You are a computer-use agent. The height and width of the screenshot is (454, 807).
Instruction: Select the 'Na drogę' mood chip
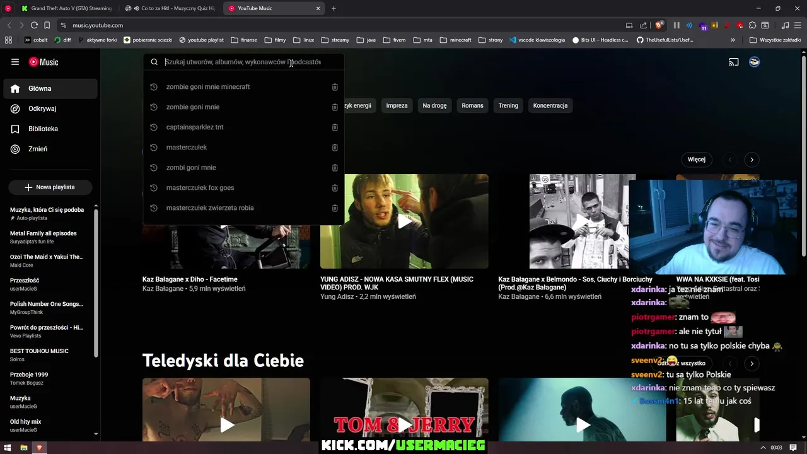pyautogui.click(x=434, y=105)
